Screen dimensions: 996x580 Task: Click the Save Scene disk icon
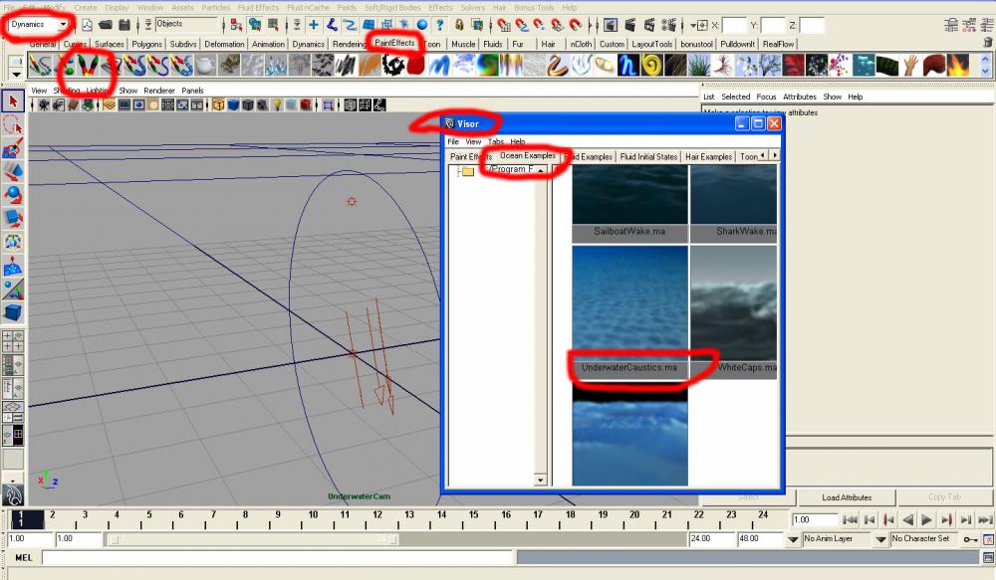(x=124, y=25)
